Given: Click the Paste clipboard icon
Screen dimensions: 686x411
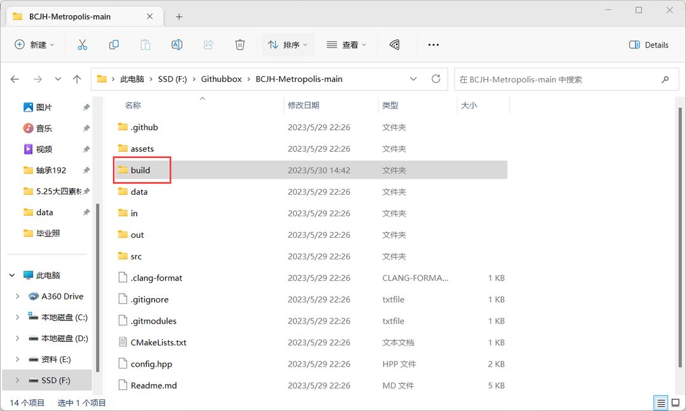Looking at the screenshot, I should tap(145, 44).
